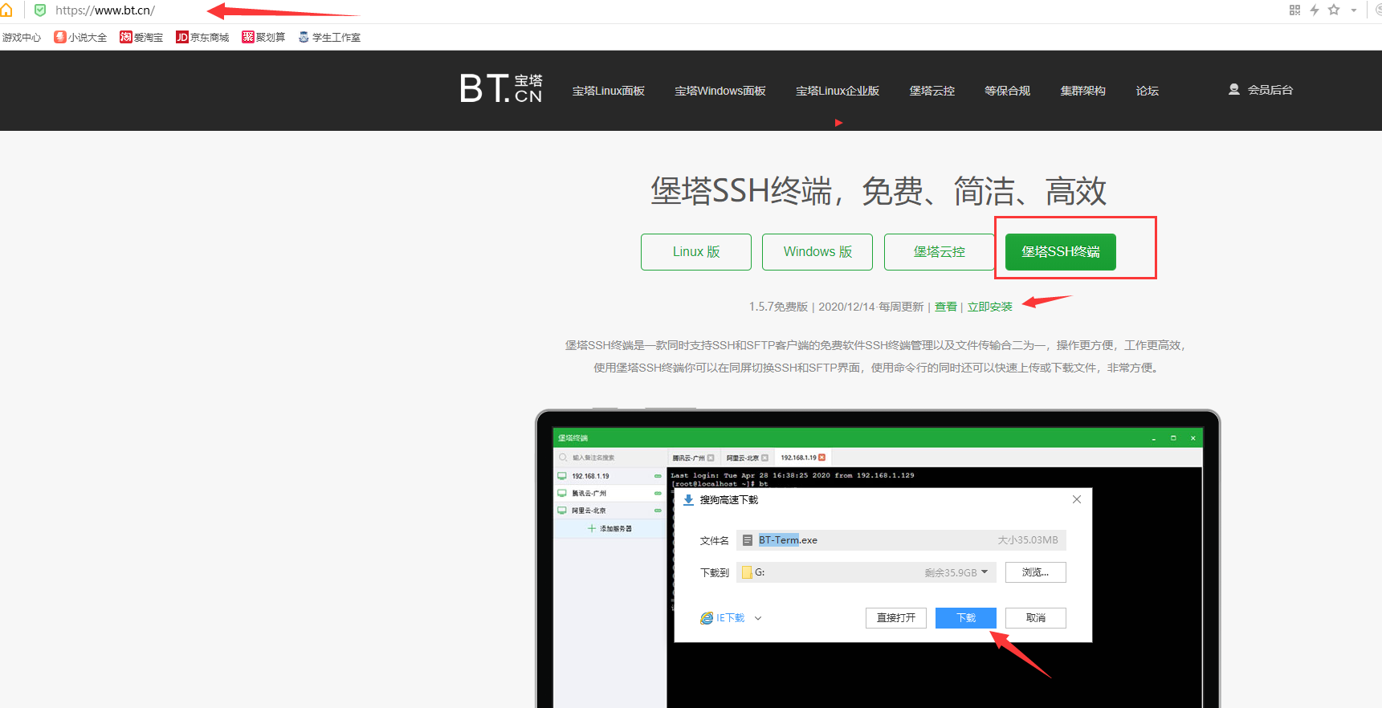Image resolution: width=1382 pixels, height=708 pixels.
Task: Close the 192.168.1.19 tab via red x icon
Action: [821, 458]
